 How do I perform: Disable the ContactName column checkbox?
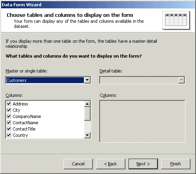[9, 123]
